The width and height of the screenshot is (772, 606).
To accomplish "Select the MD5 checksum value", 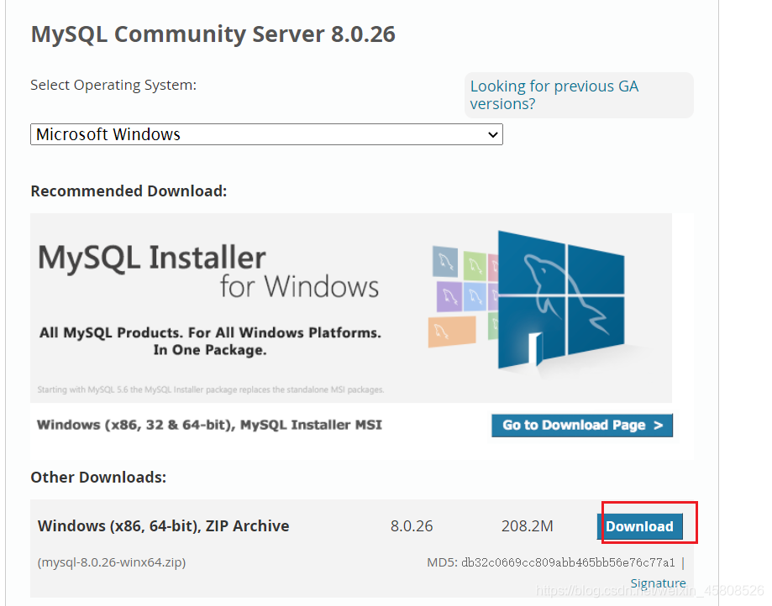I will coord(568,562).
